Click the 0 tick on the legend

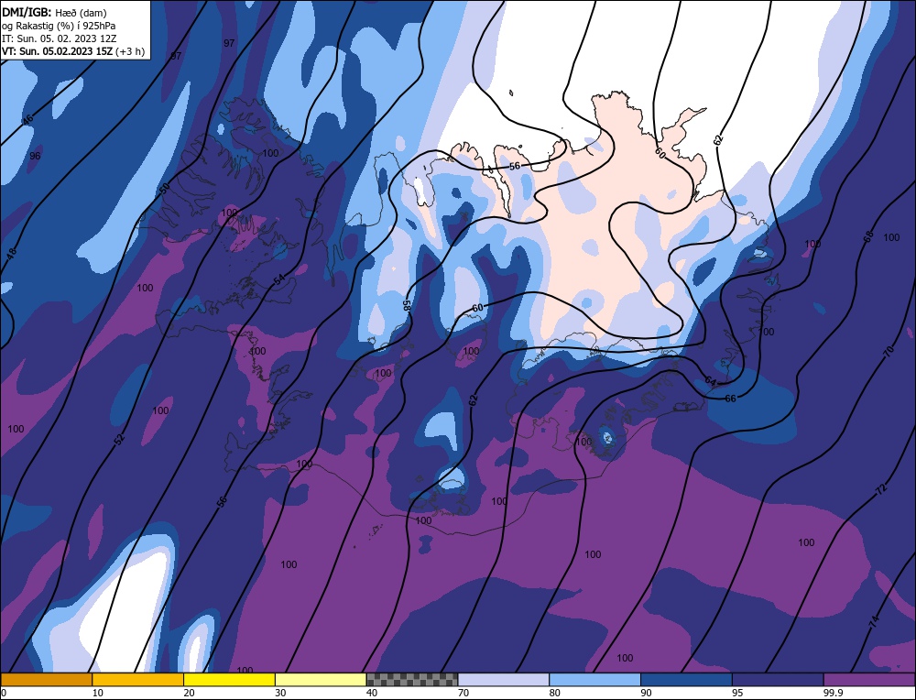point(4,693)
